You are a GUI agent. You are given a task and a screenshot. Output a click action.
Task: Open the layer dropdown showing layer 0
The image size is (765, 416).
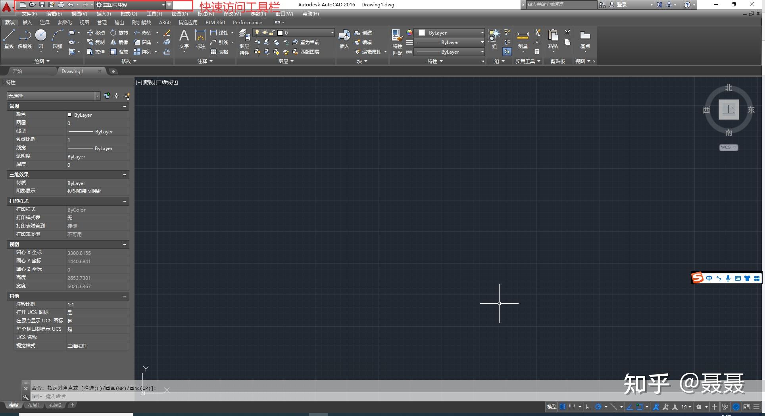294,33
